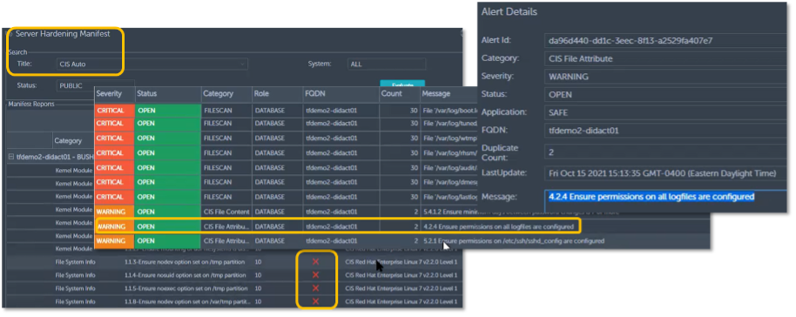Open the Title dropdown showing CIS Auto

point(152,64)
